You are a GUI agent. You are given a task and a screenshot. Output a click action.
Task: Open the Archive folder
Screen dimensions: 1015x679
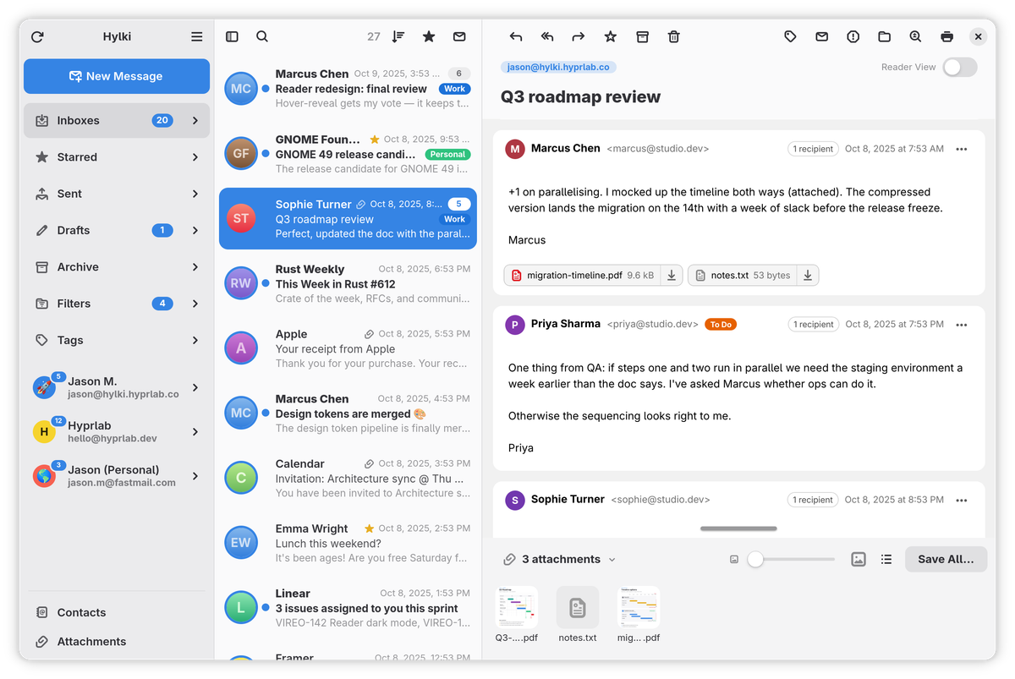pos(117,267)
